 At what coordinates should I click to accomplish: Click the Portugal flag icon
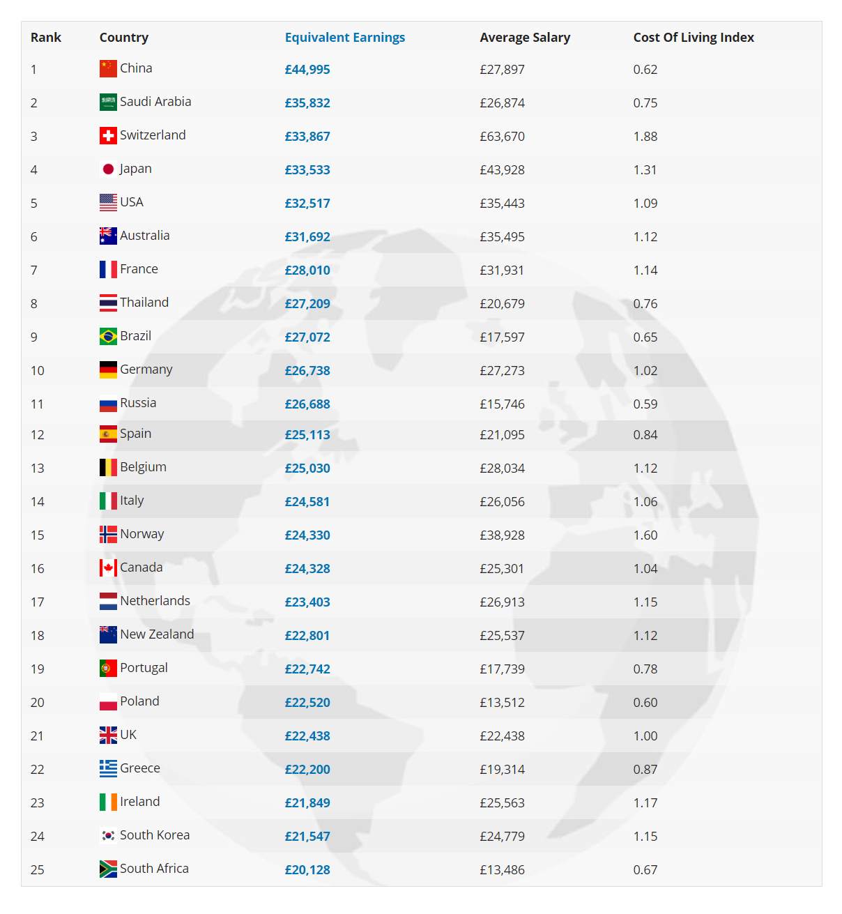pos(108,668)
